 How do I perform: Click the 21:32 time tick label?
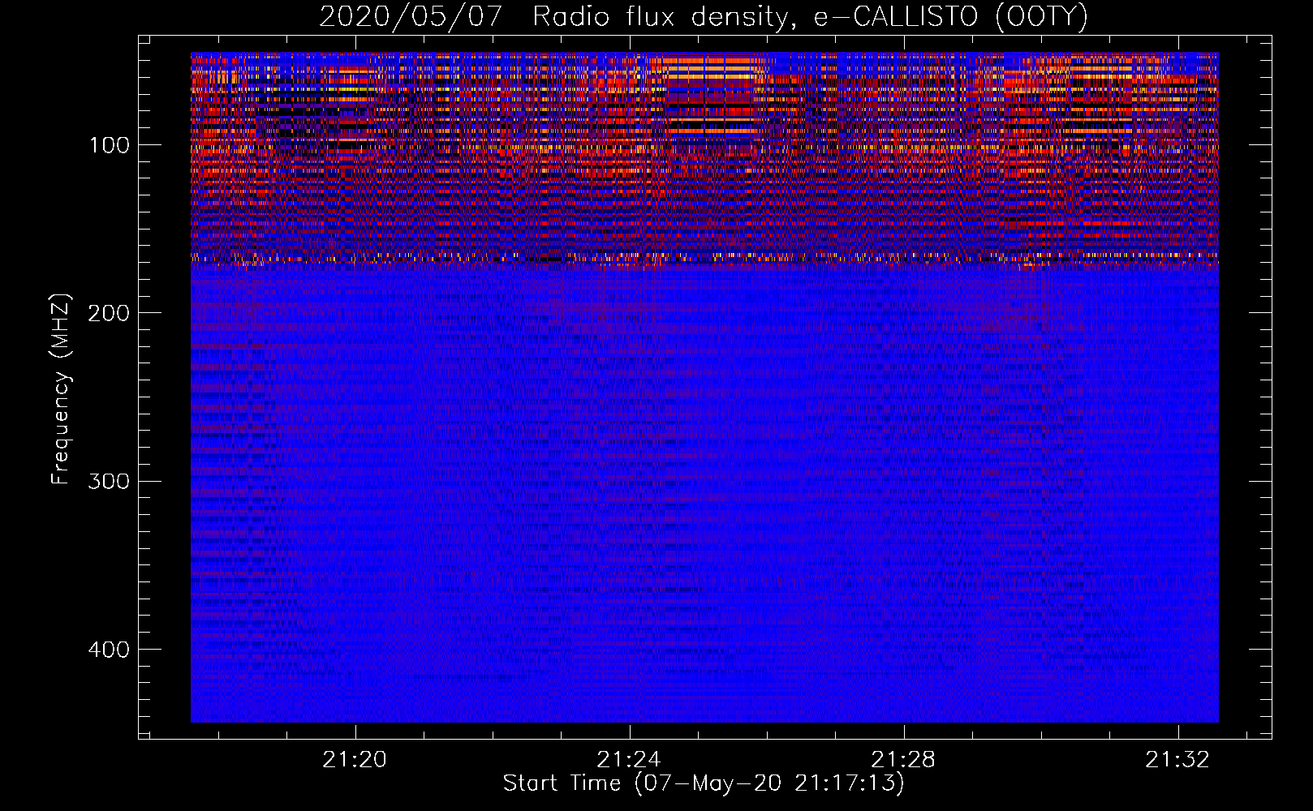(1177, 759)
